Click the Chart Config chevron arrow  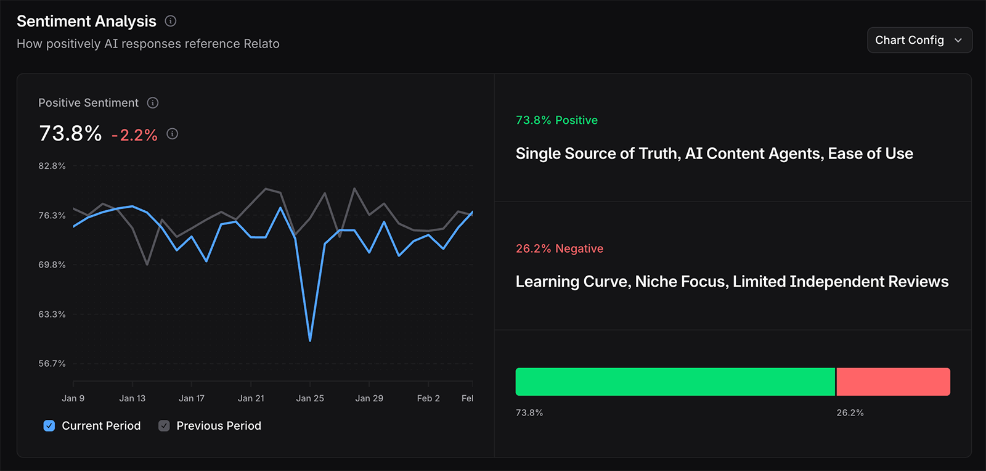pos(958,39)
